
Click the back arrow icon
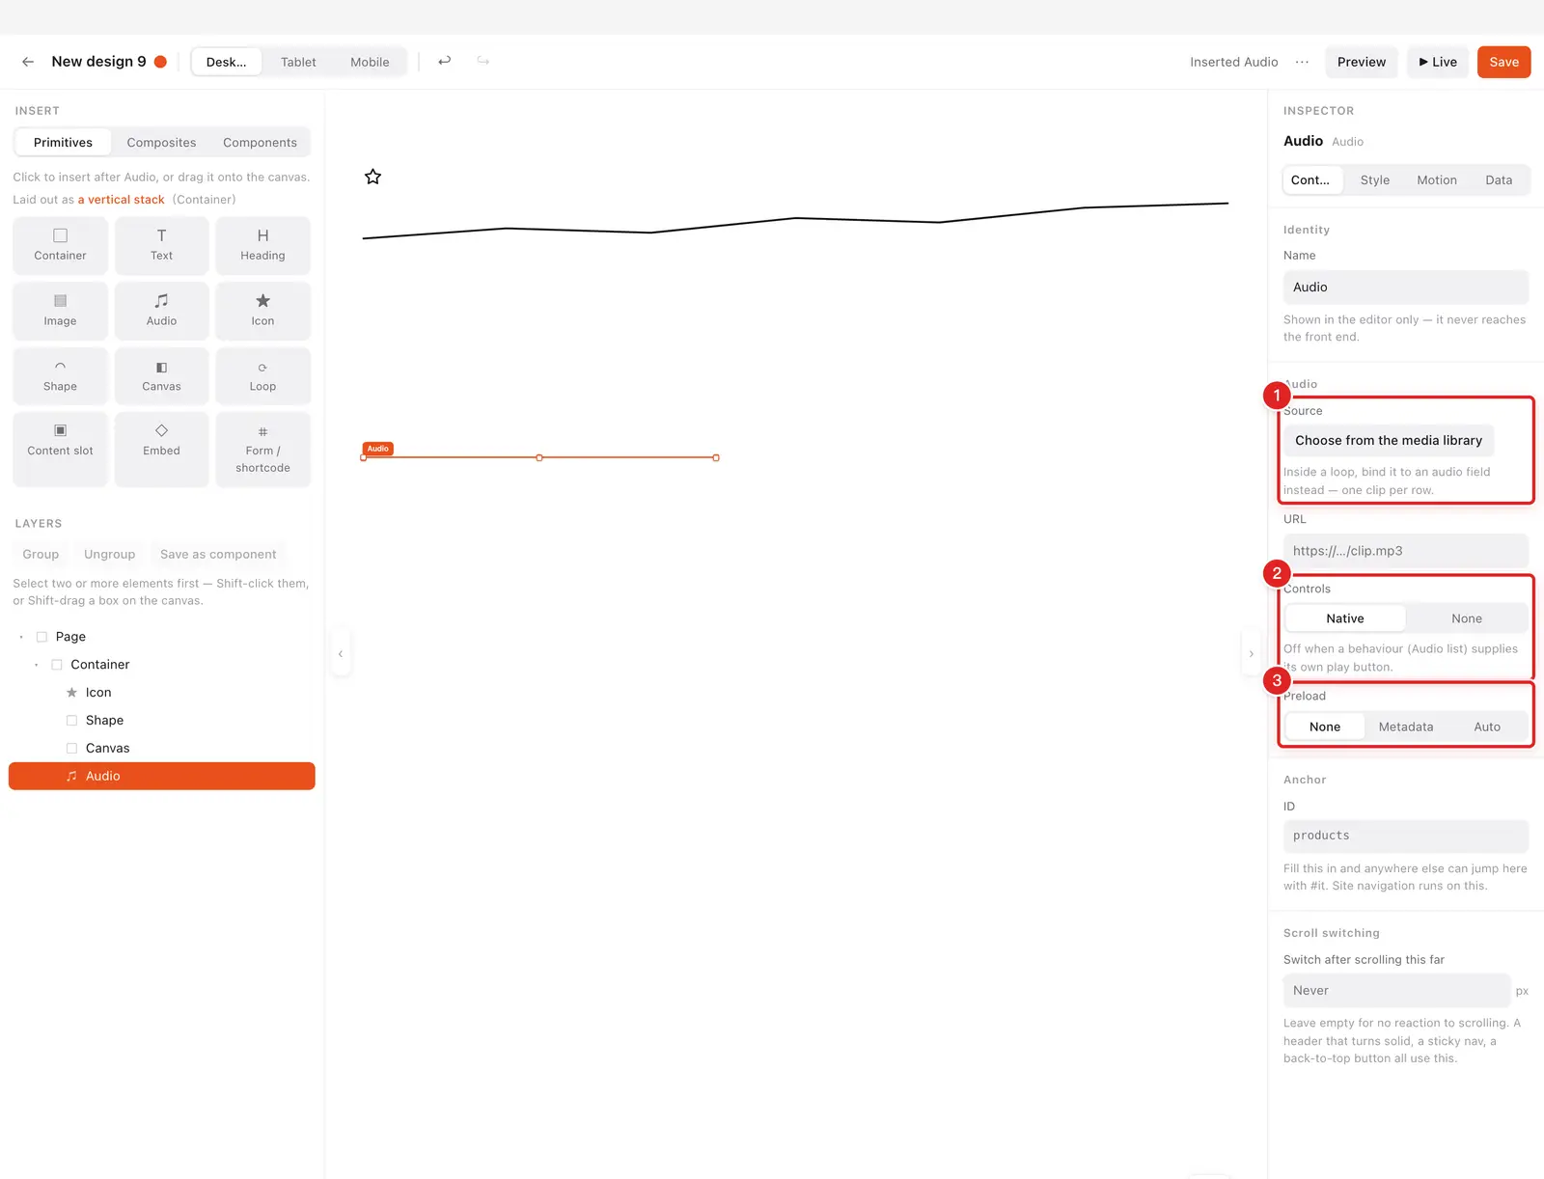[28, 62]
